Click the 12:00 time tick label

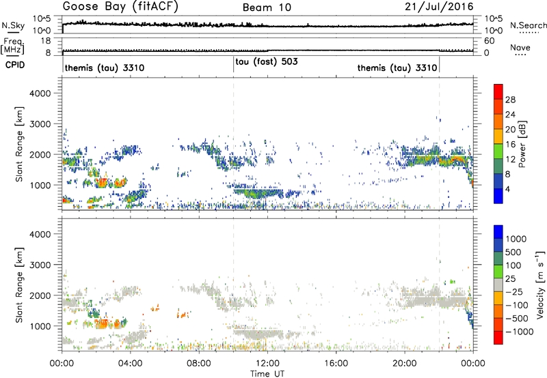267,364
